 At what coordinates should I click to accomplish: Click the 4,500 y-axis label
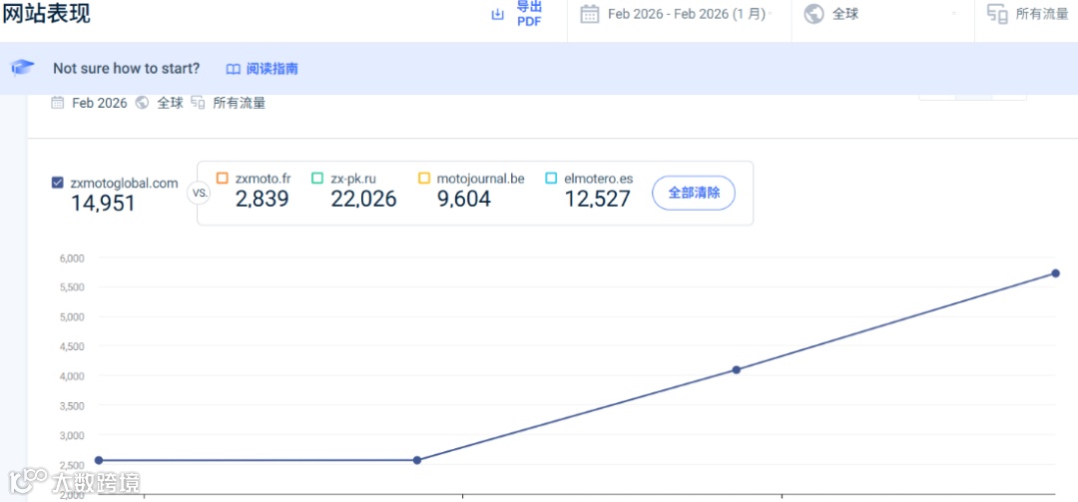(72, 346)
